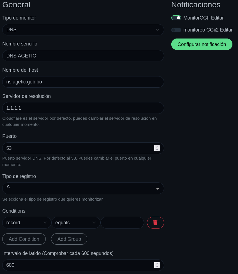
Task: Click Editar link next to MonitorCGII
Action: 217,18
